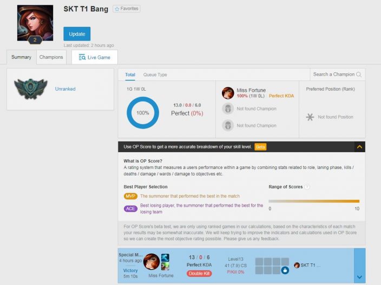Open the Live Game tab
This screenshot has width=381, height=285.
coord(95,57)
